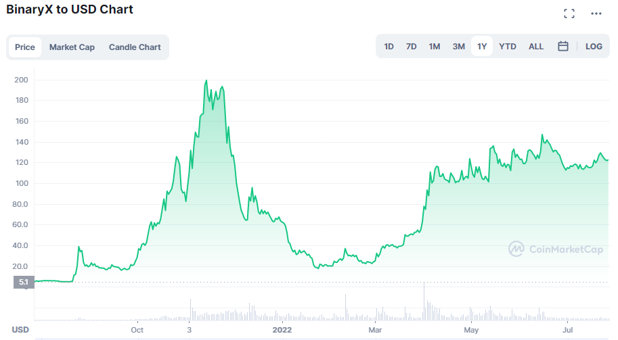Open the chart in fullscreen mode
The image size is (618, 340).
[569, 14]
